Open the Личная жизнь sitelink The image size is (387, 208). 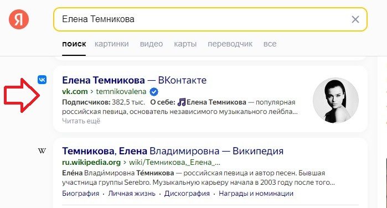[x=132, y=194]
